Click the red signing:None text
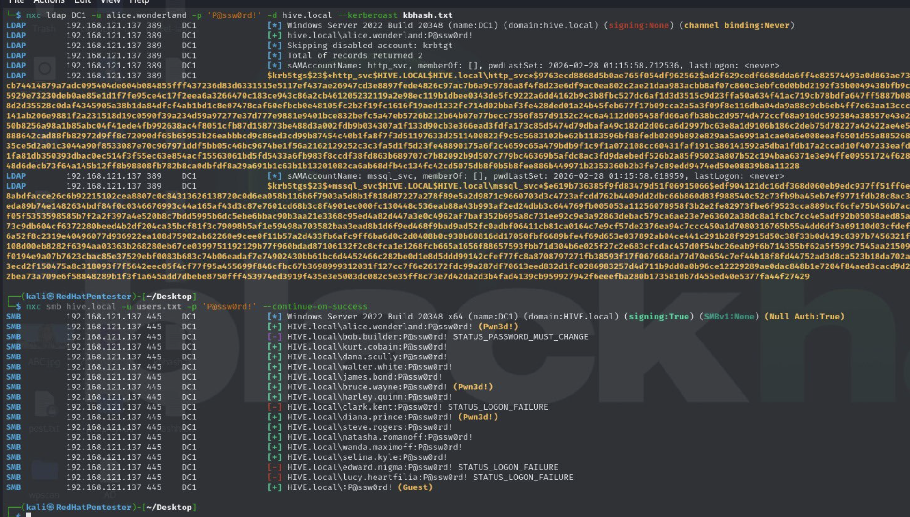This screenshot has height=517, width=910. [x=638, y=25]
